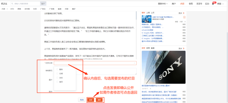Click the magnifier icon in search box
The width and height of the screenshot is (228, 103).
13,4
